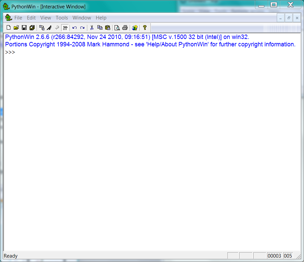Click the Copy icon in toolbar
The image size is (304, 262).
(100, 28)
